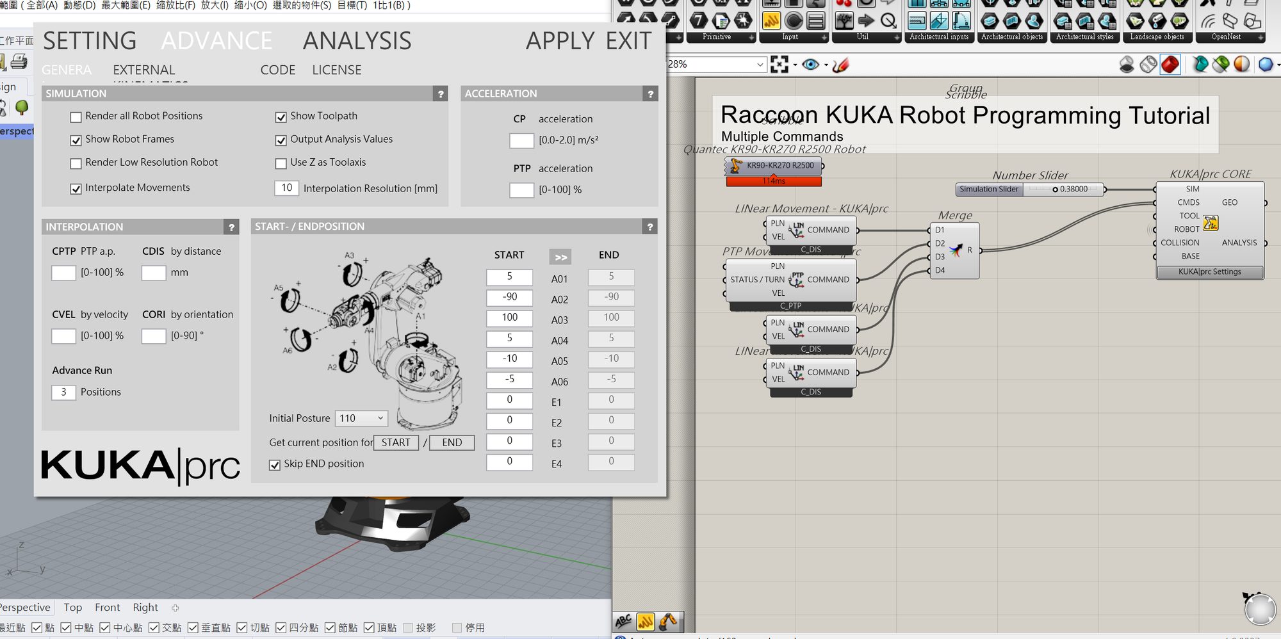1281x639 pixels.
Task: Click first teal icon in Architectural inputs
Action: pos(917,20)
